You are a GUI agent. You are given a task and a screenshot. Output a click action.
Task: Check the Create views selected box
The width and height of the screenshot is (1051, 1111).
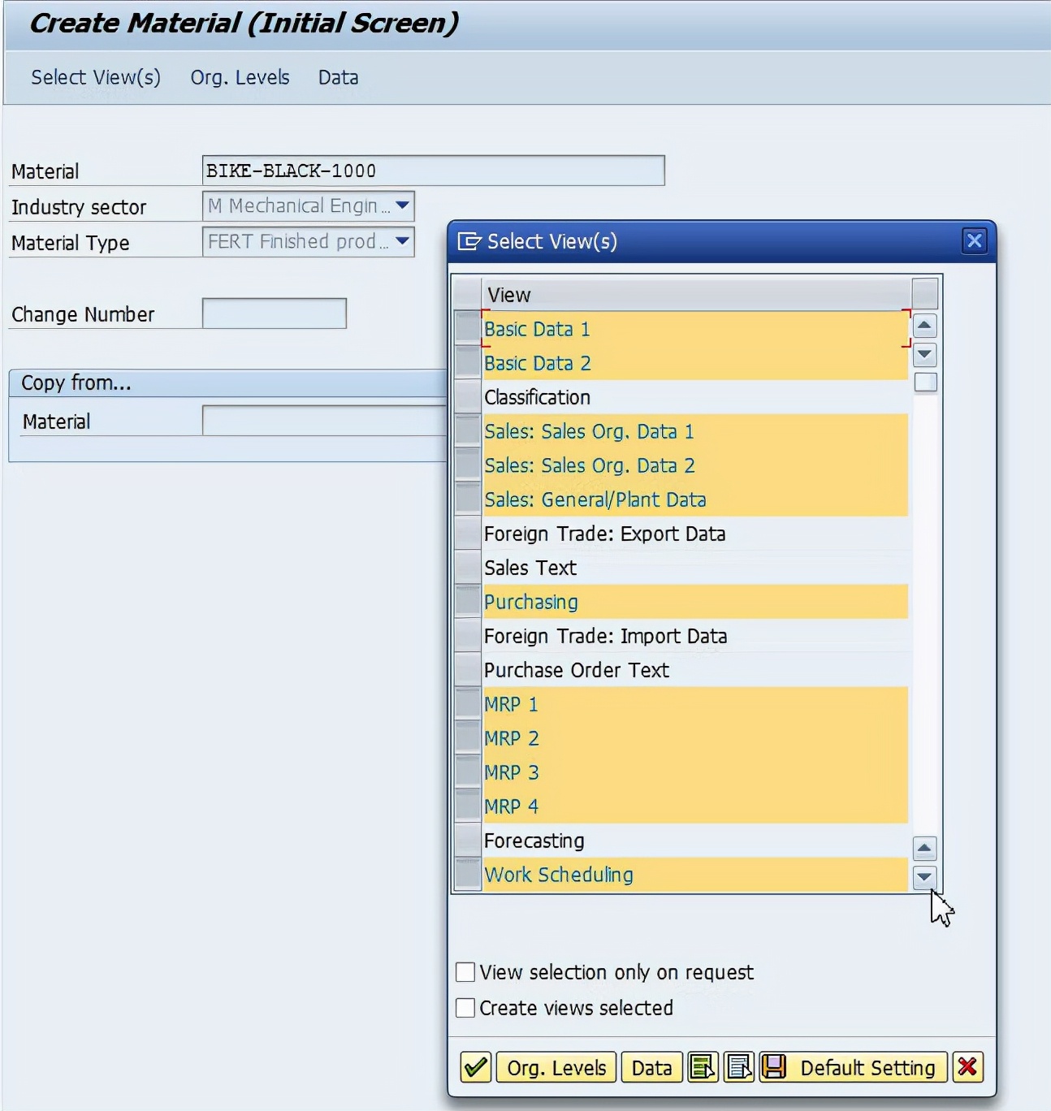click(465, 1008)
